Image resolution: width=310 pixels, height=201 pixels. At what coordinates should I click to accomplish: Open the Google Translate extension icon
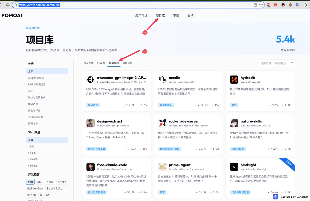coord(298,5)
